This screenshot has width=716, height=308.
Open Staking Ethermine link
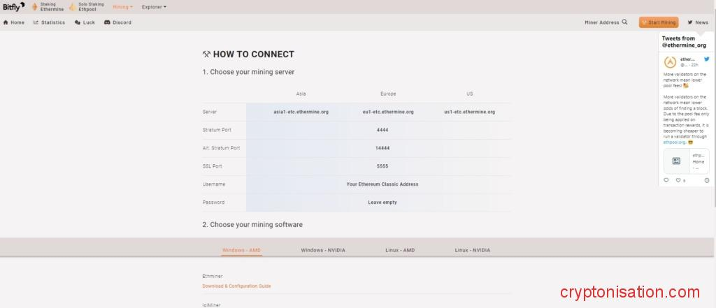47,7
